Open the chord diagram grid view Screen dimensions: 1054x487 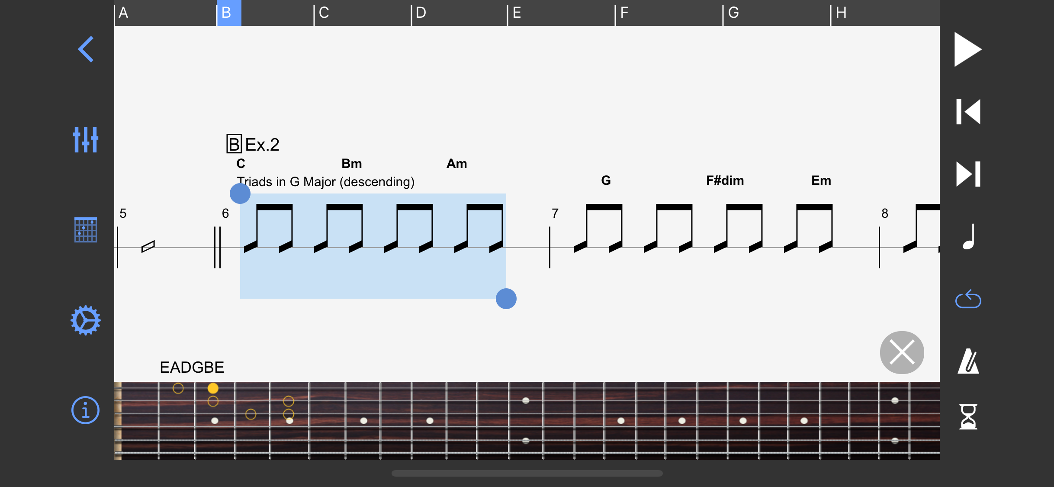[86, 230]
